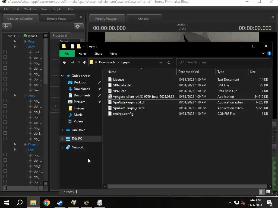The height and width of the screenshot is (208, 278).
Task: Click the Source Filmmaker taskbar icon
Action: click(x=87, y=203)
